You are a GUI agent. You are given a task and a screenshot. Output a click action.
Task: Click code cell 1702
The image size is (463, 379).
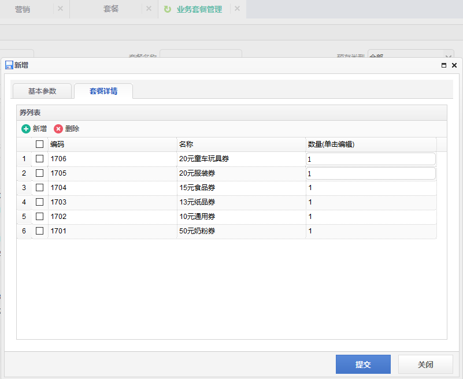113,217
